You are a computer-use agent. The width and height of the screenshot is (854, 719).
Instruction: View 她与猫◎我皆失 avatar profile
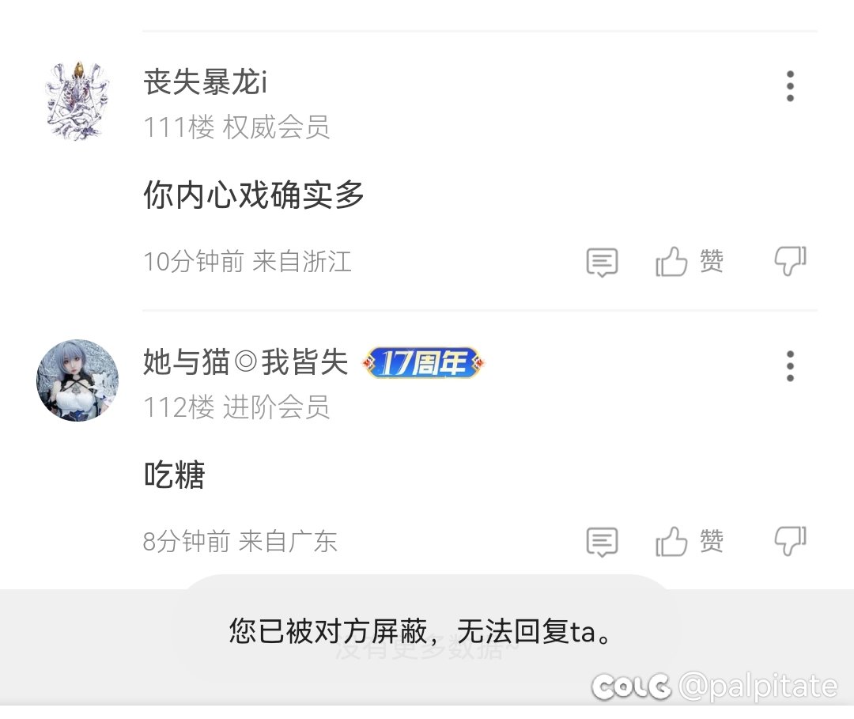pyautogui.click(x=77, y=380)
